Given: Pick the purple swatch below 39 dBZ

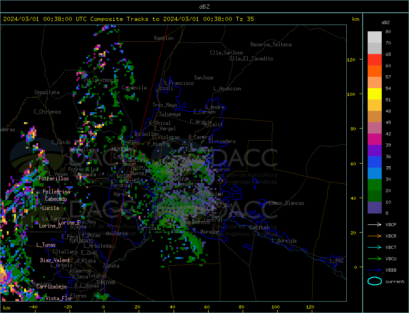Looking at the screenshot, I should click(374, 151).
